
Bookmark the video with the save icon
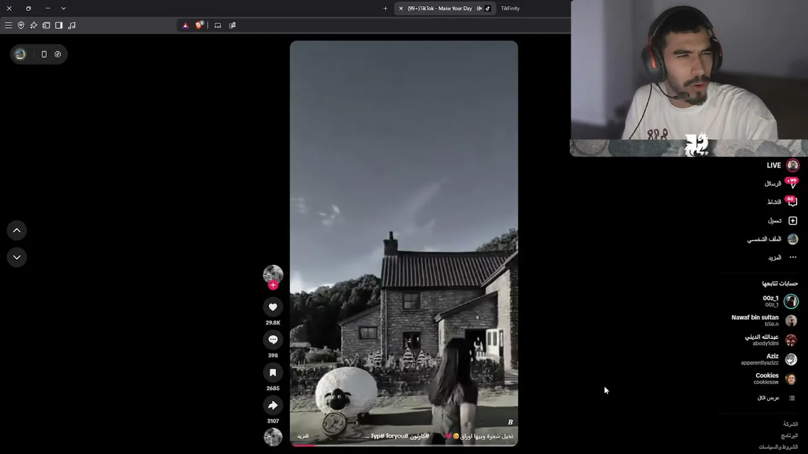(273, 373)
